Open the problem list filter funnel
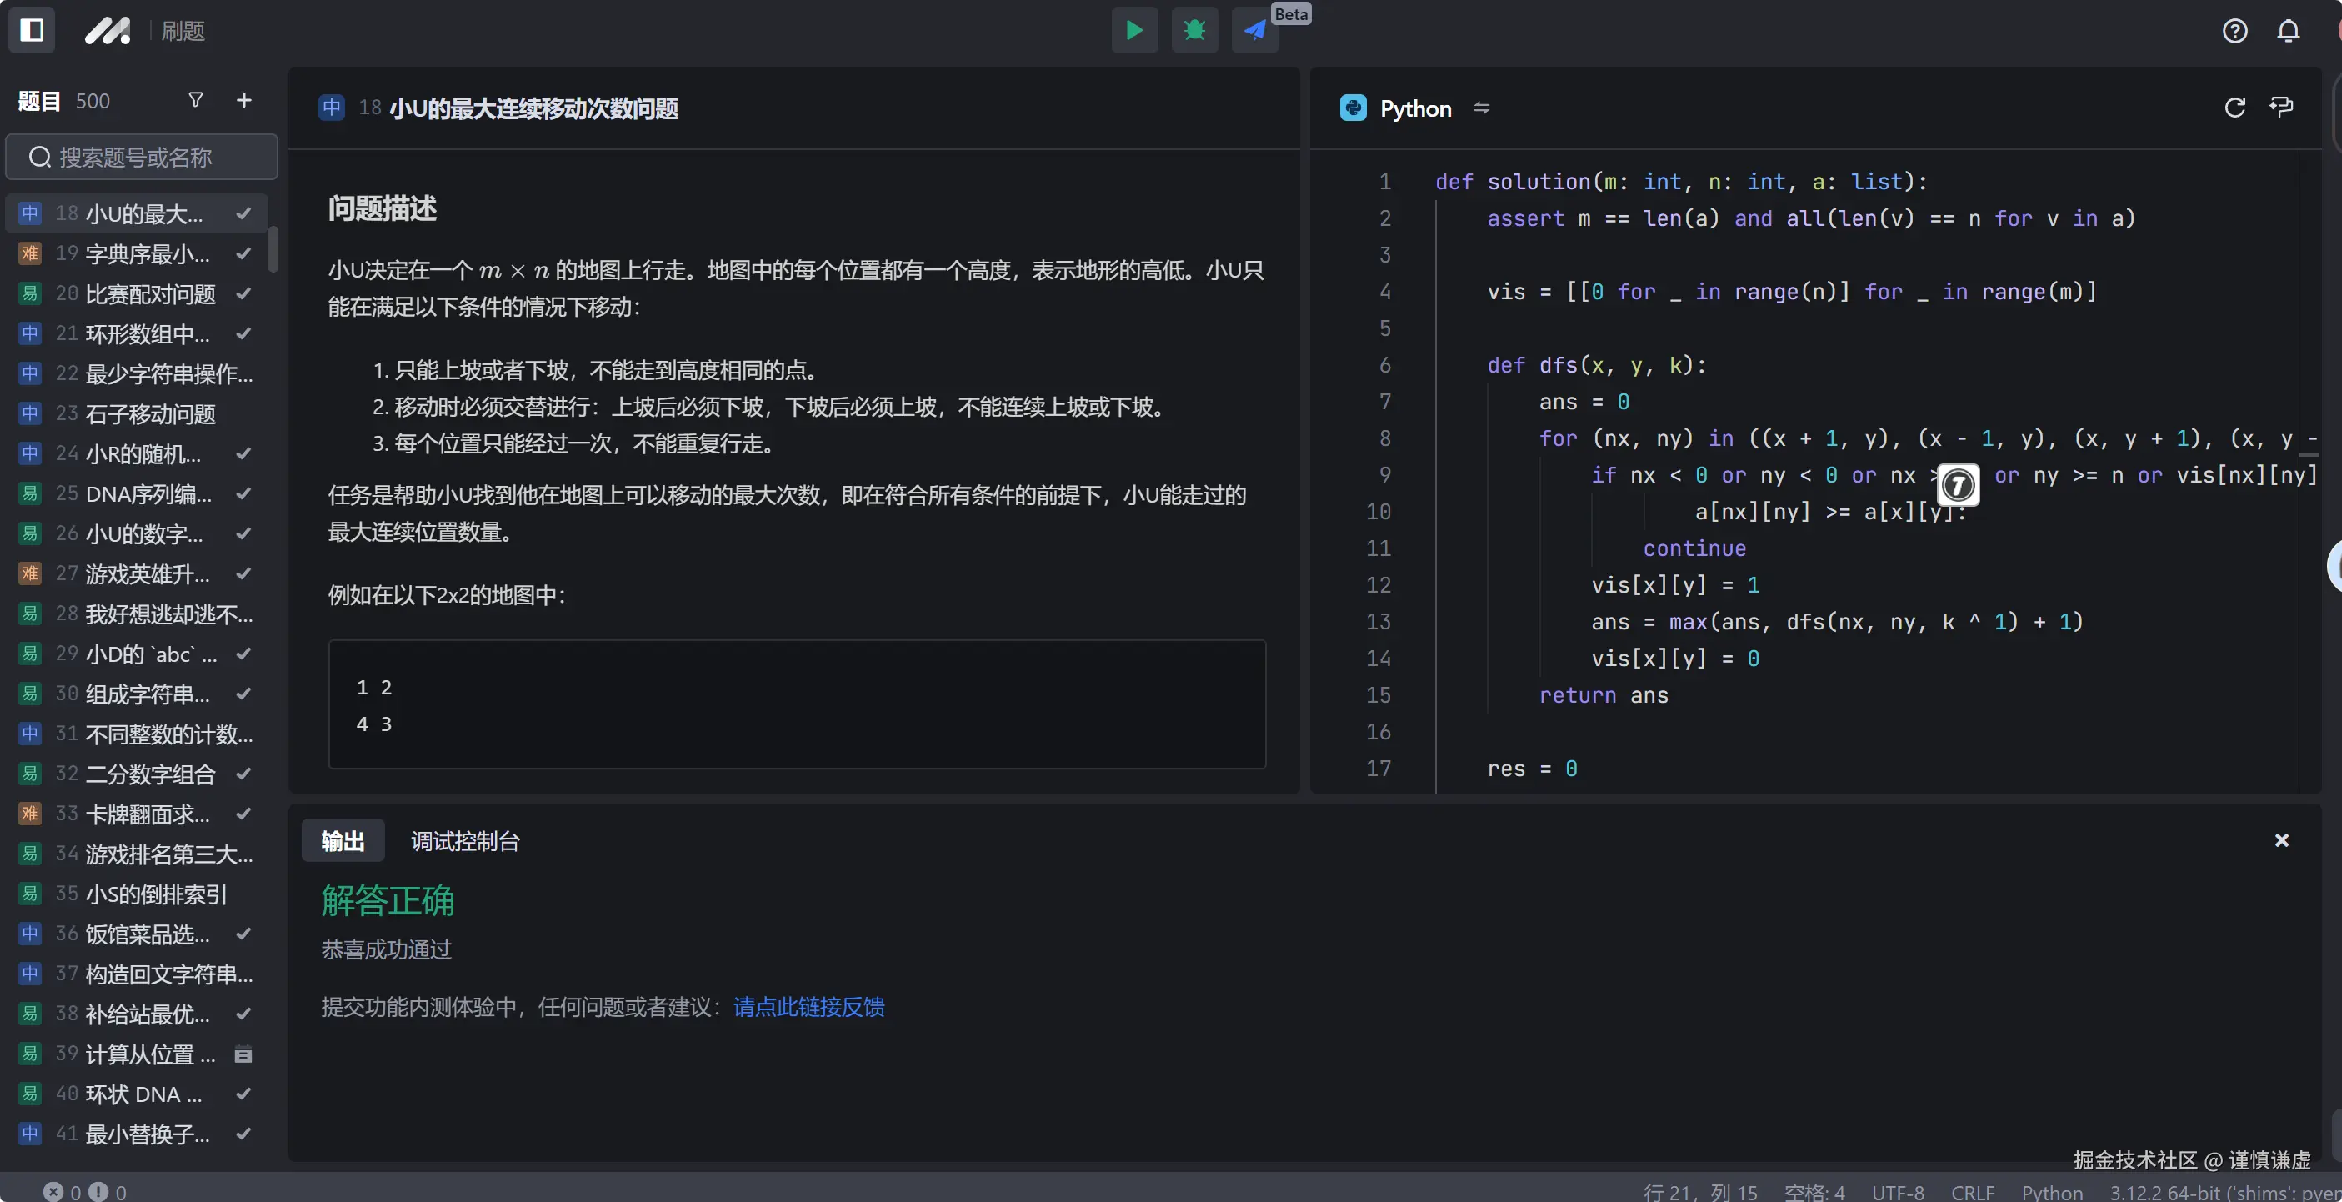This screenshot has height=1202, width=2342. [196, 100]
